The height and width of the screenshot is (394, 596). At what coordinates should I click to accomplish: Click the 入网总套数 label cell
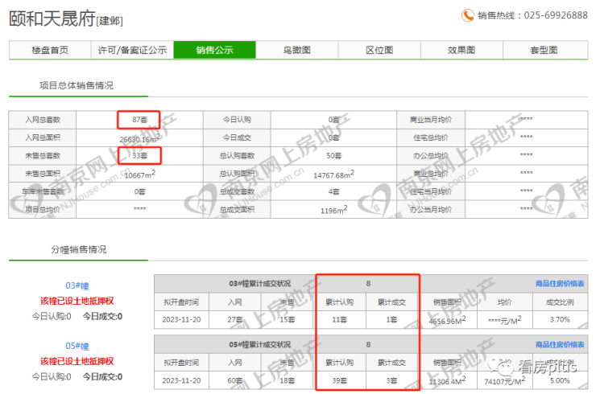pos(43,120)
